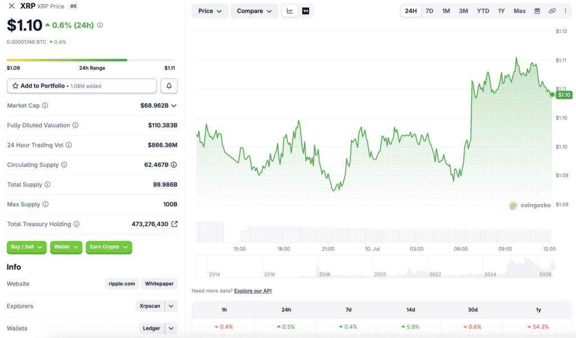Open the three-dot chart options menu
Image resolution: width=576 pixels, height=338 pixels.
pyautogui.click(x=565, y=11)
